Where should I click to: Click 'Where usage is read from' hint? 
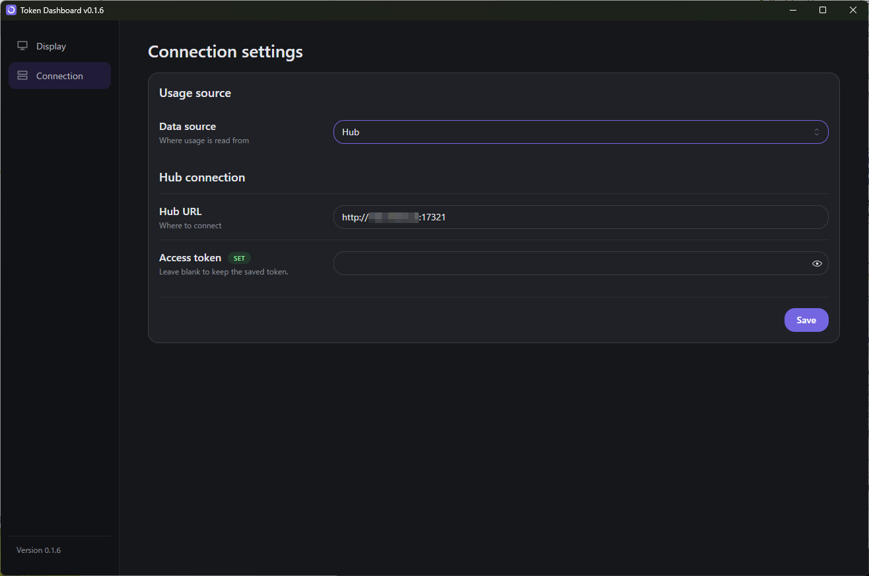point(204,141)
